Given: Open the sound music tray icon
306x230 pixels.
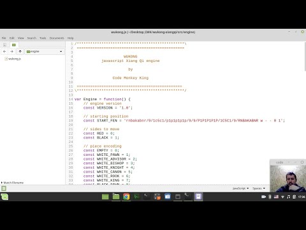Looking at the screenshot, I should pos(288,197).
